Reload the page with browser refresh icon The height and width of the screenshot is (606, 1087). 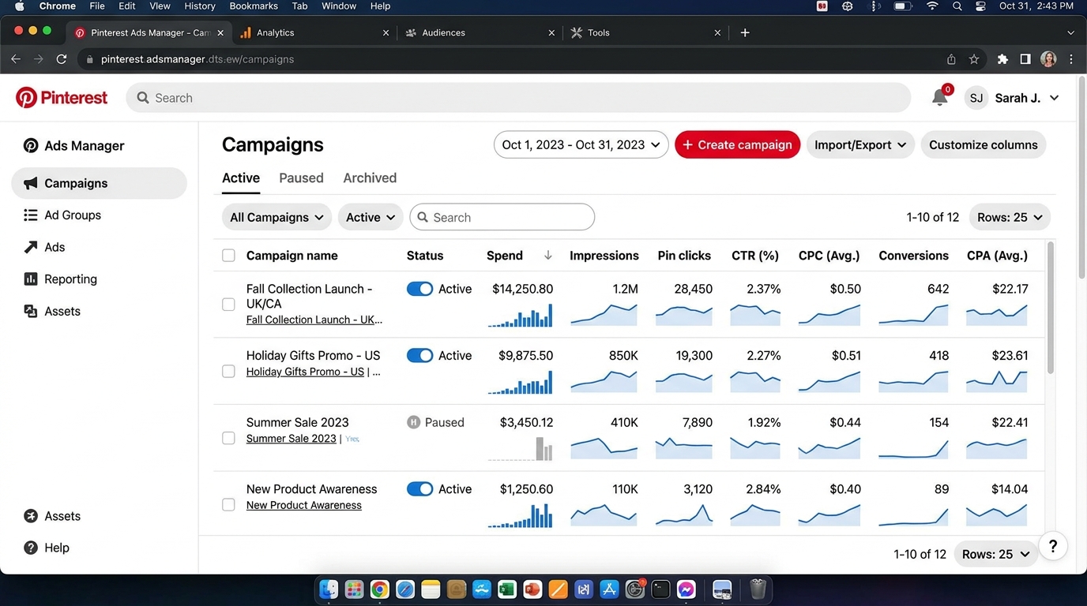point(62,59)
